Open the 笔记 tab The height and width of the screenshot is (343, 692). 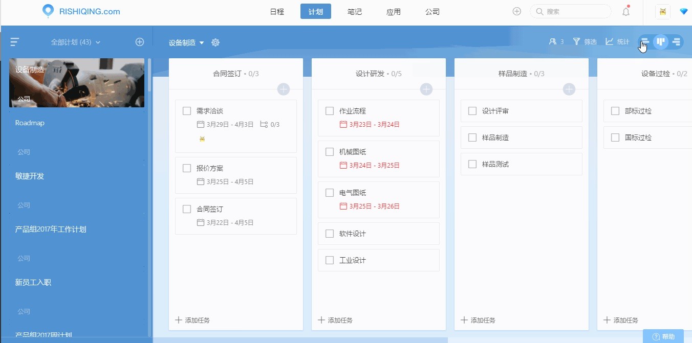click(x=355, y=11)
